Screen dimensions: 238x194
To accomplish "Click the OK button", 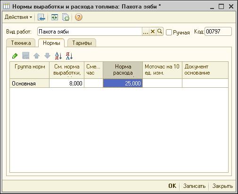I will click(x=172, y=186).
